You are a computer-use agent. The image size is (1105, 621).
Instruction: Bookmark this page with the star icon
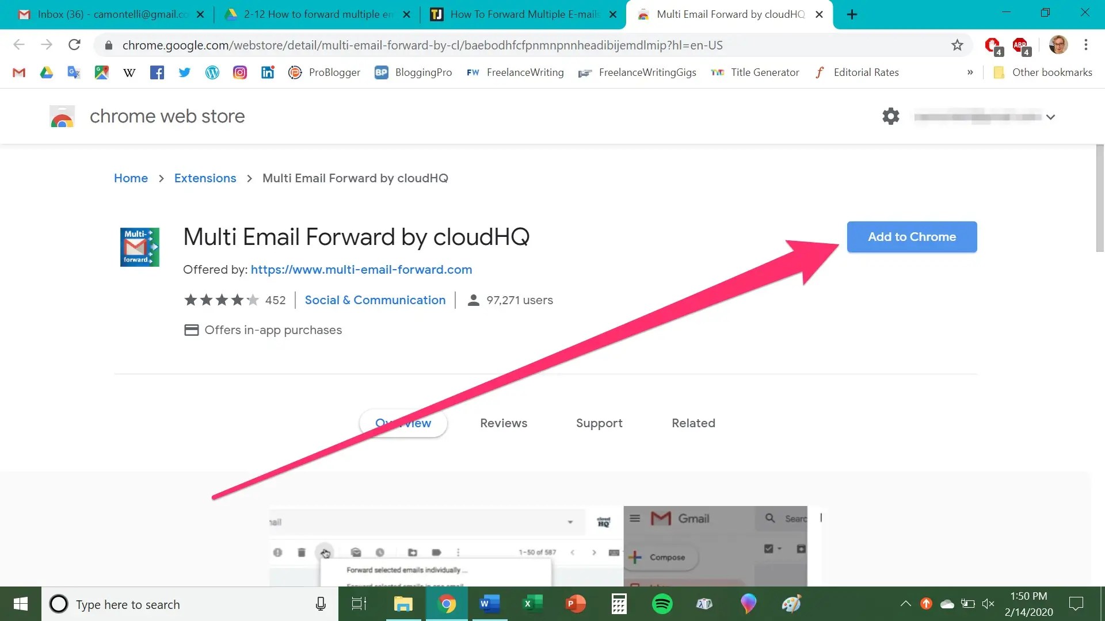pyautogui.click(x=957, y=45)
